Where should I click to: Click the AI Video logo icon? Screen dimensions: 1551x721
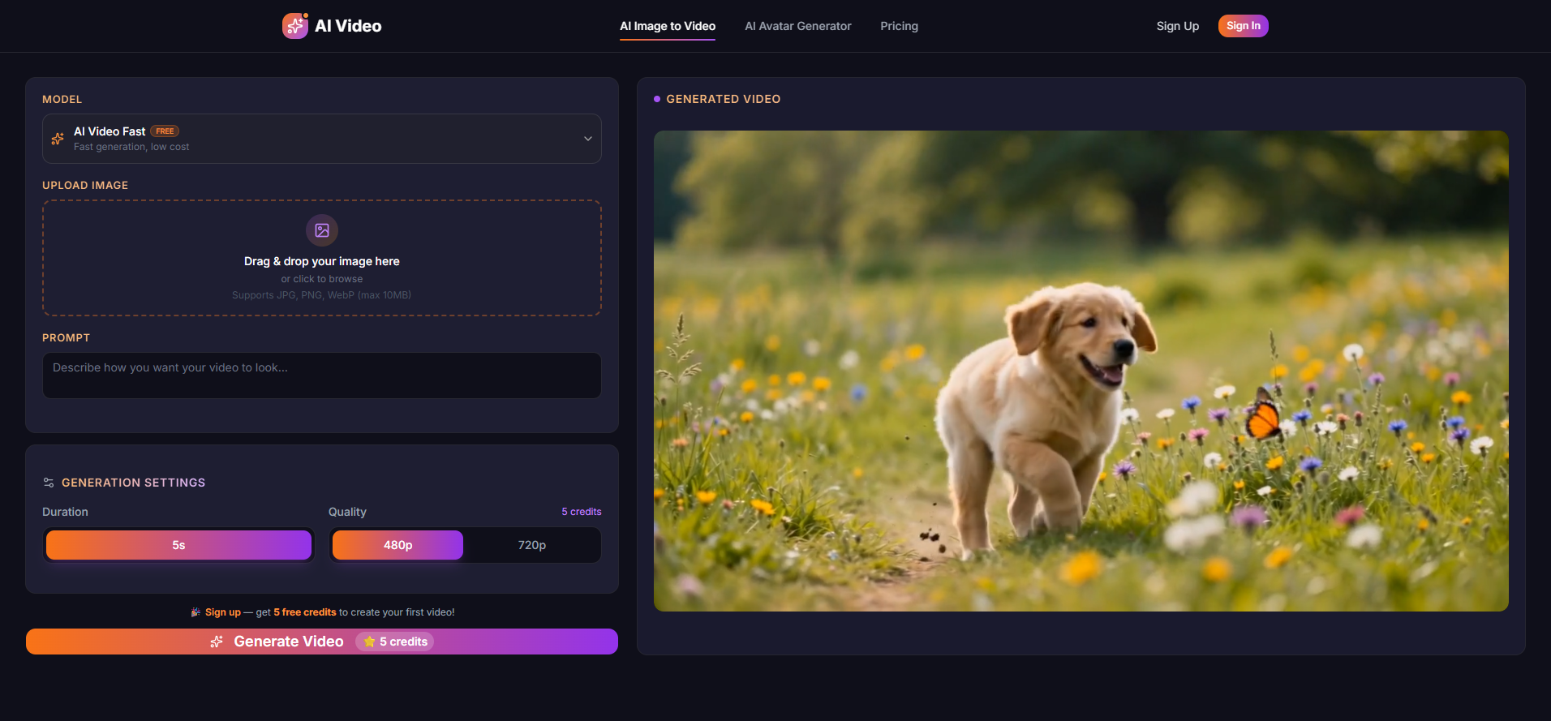click(294, 26)
